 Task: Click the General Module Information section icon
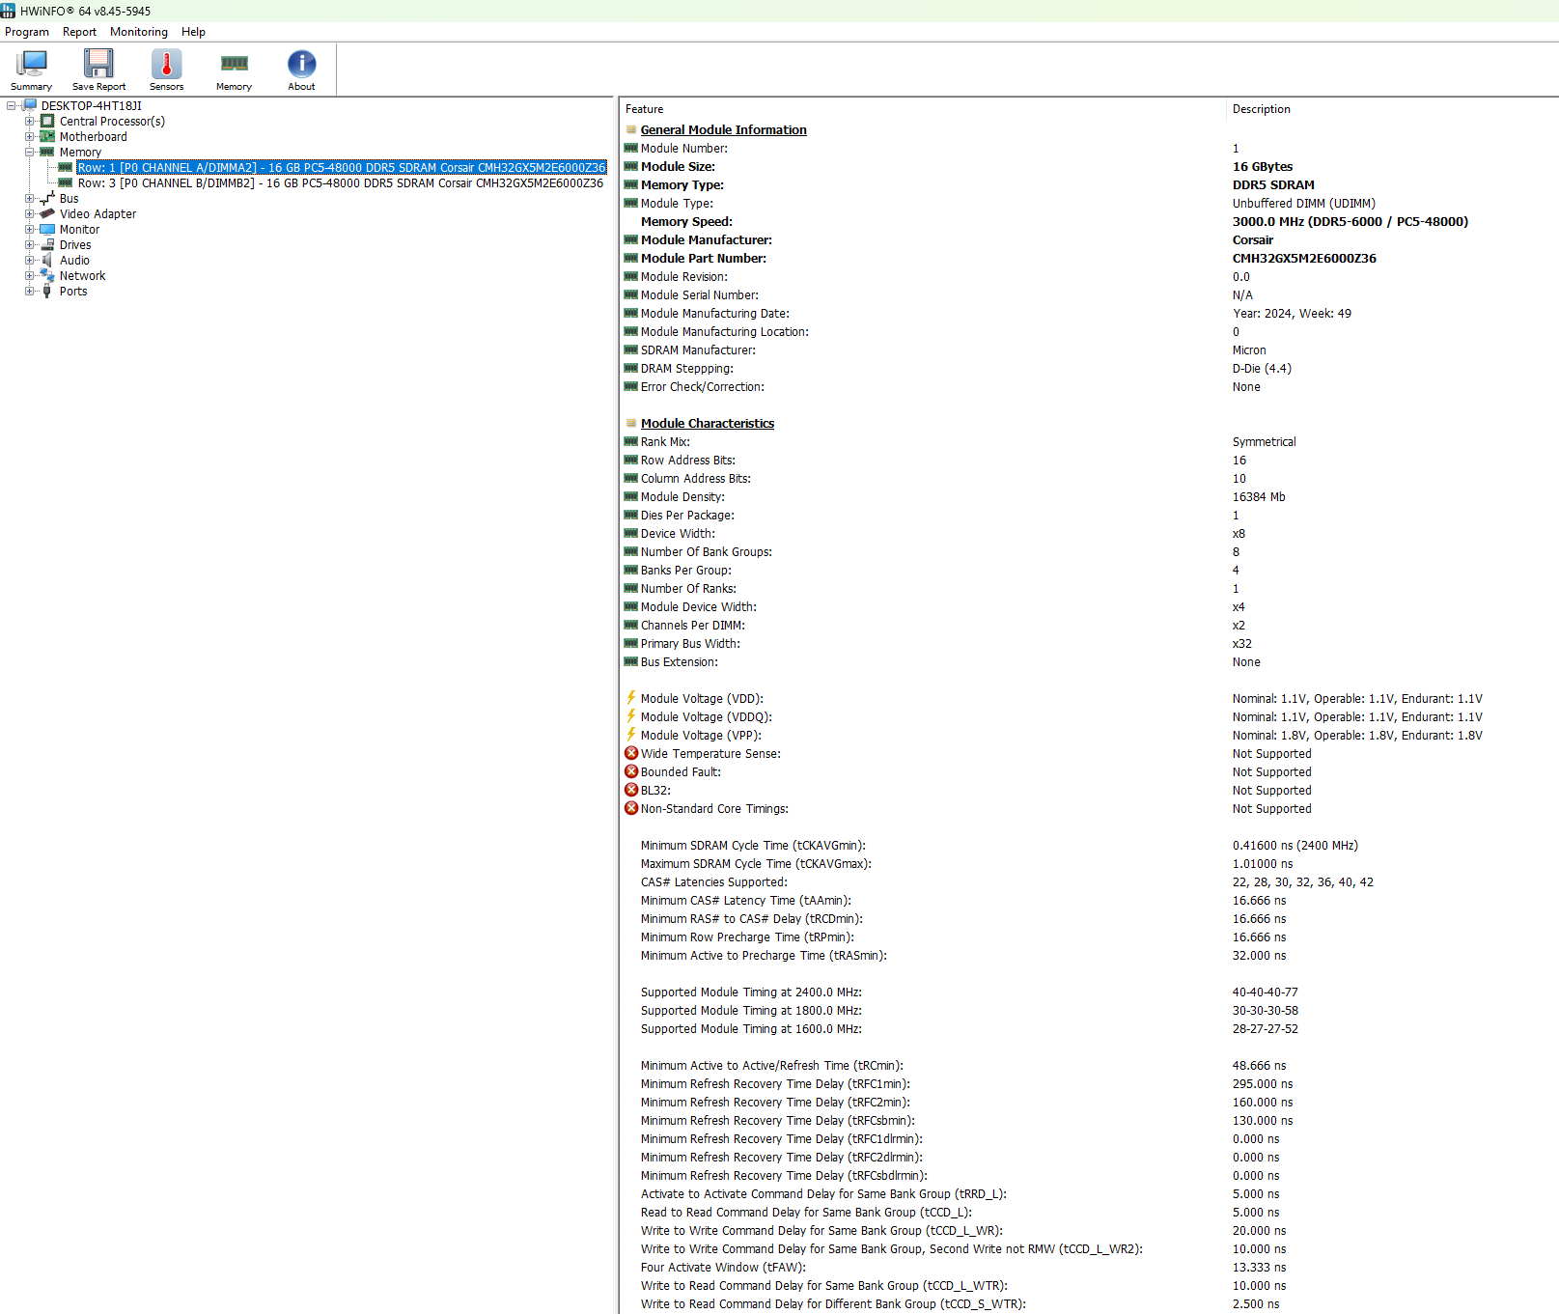(631, 129)
